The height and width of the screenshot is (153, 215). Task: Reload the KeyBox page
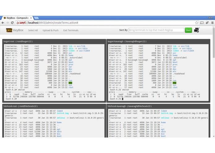12,23
